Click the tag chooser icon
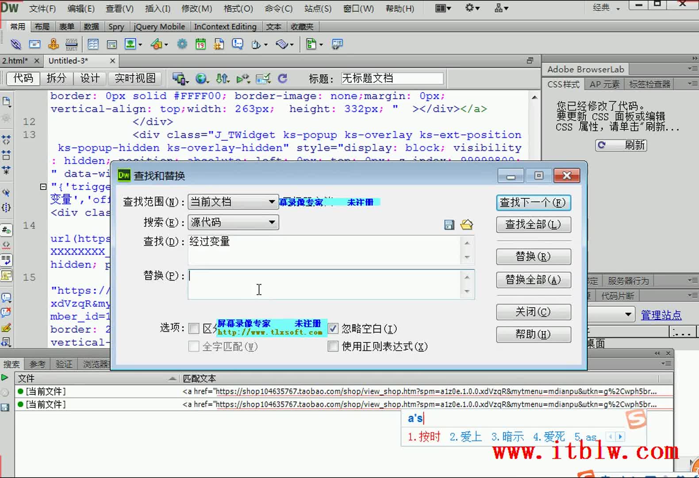This screenshot has height=478, width=699. pos(337,44)
